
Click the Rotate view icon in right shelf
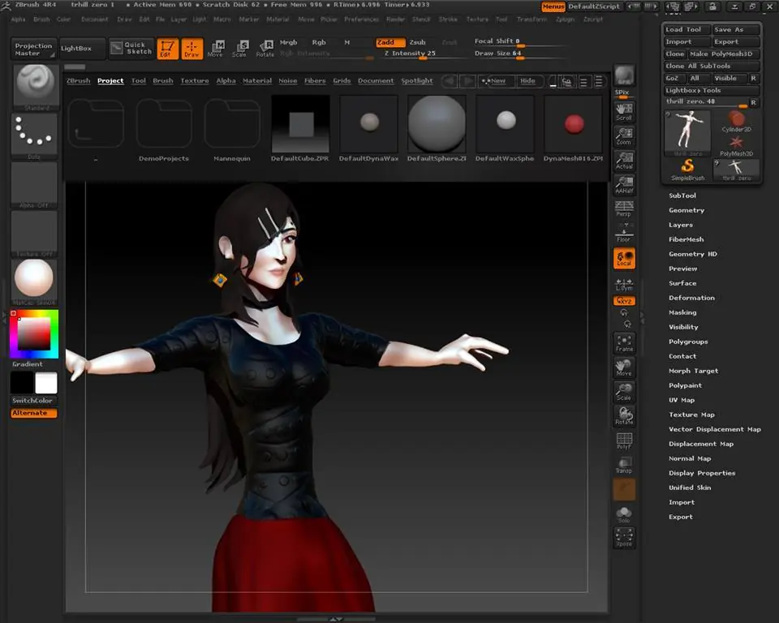624,416
